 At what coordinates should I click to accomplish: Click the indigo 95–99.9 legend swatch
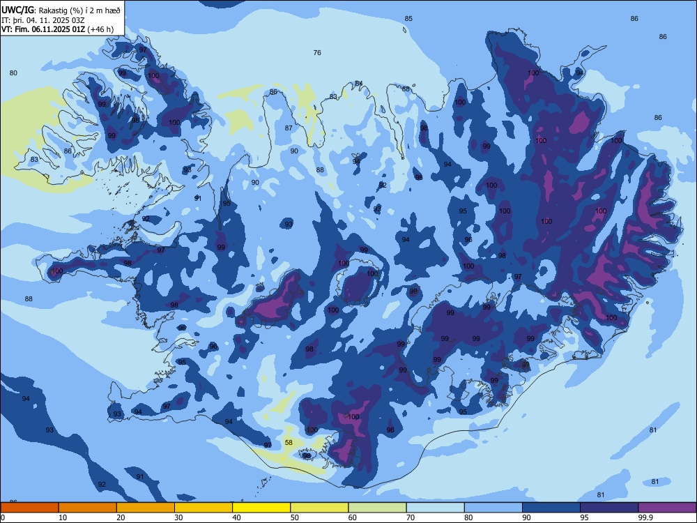click(x=609, y=508)
